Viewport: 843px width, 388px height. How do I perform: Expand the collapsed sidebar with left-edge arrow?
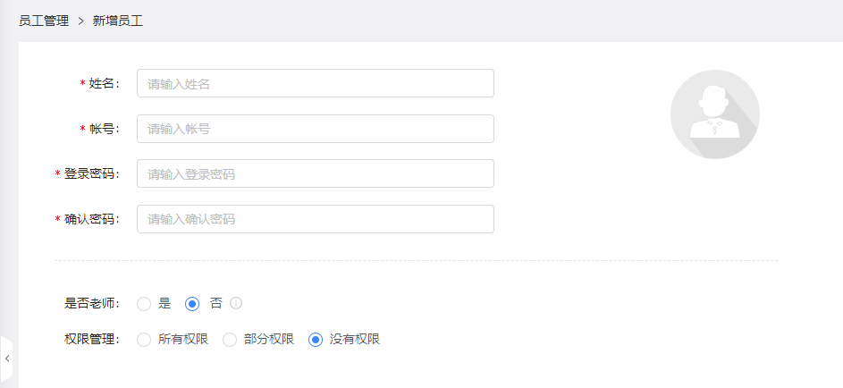6,358
